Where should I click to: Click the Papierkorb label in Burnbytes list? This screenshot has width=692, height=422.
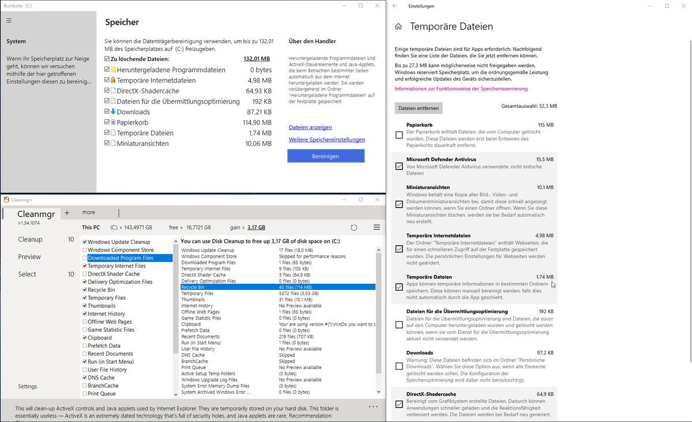133,122
